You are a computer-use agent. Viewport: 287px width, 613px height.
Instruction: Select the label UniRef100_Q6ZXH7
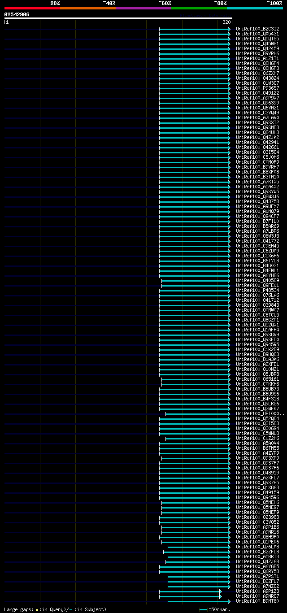(x=257, y=73)
